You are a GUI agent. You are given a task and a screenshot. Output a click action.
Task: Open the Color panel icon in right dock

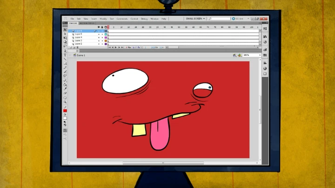point(265,50)
